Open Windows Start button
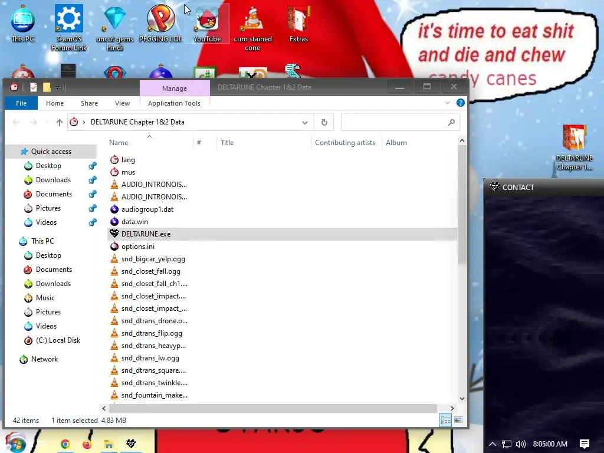Viewport: 604px width, 453px height. tap(15, 444)
